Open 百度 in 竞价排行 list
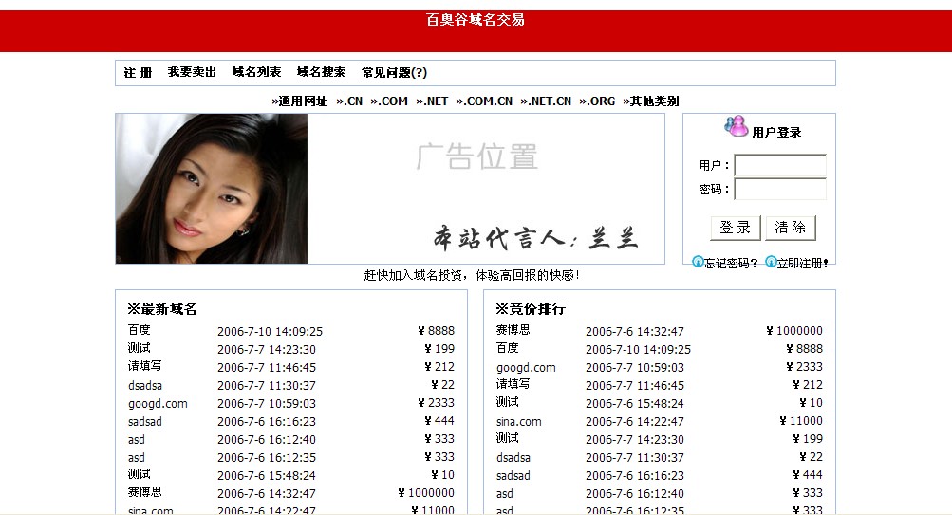 point(508,348)
